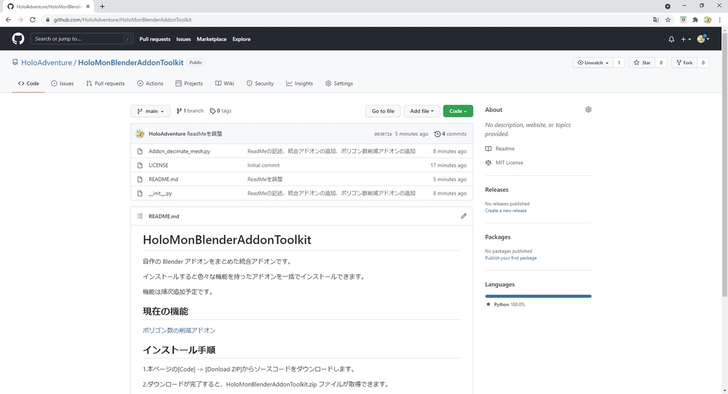This screenshot has height=394, width=728.
Task: Click the Python language bar
Action: click(x=538, y=296)
